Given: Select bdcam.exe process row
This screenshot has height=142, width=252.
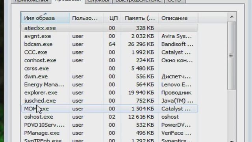Looking at the screenshot, I should [109, 44].
